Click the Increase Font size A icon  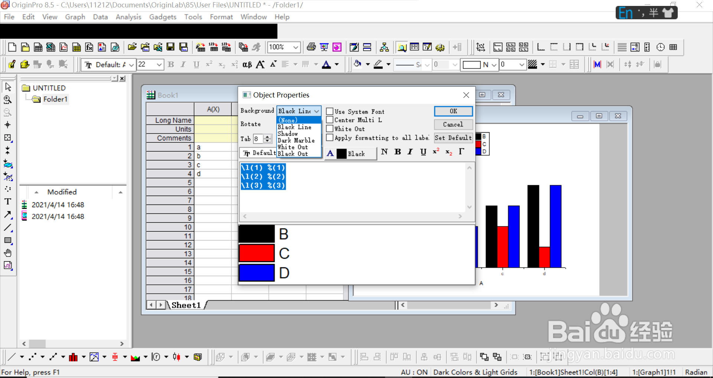tap(260, 64)
